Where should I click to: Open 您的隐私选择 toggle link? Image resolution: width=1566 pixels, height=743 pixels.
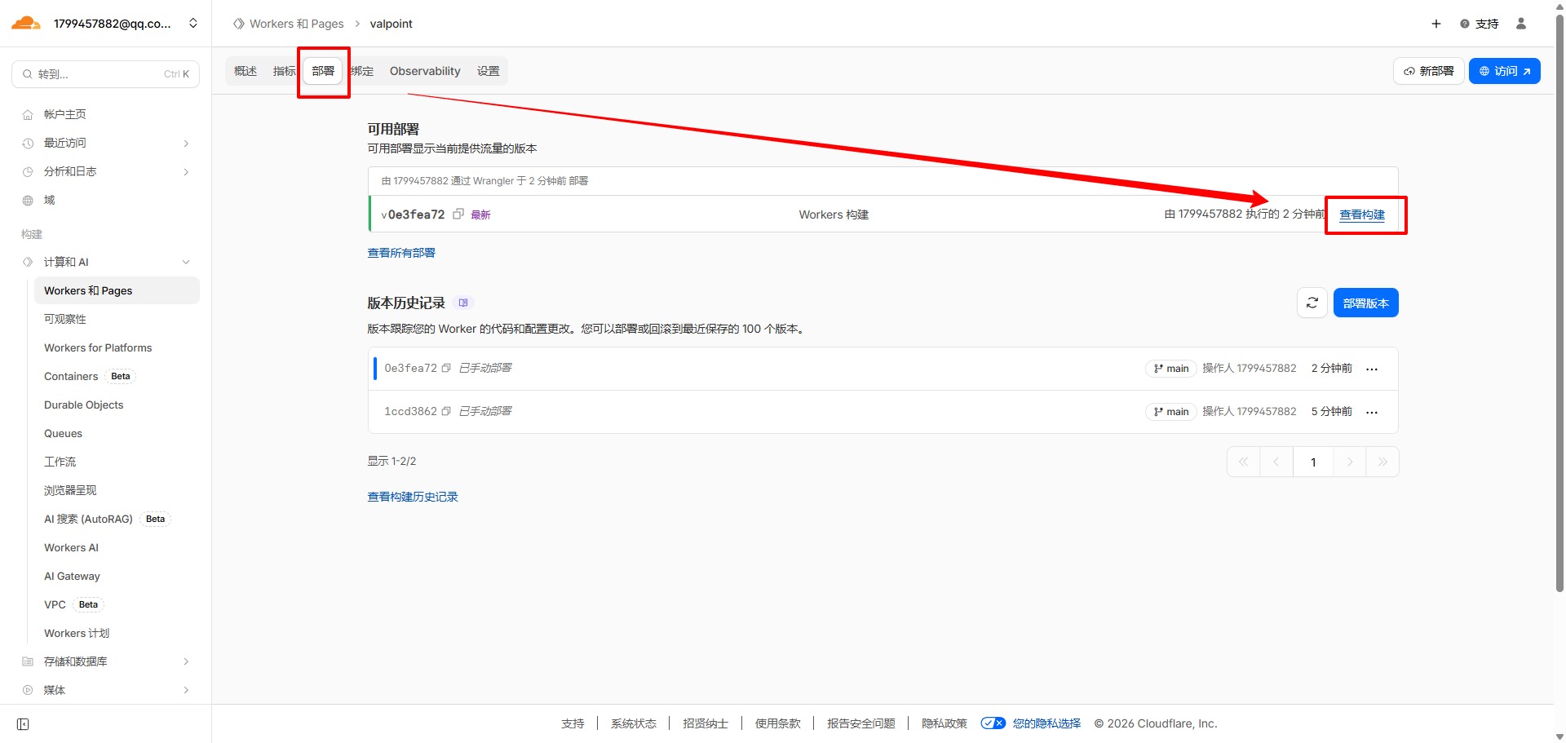click(1031, 723)
